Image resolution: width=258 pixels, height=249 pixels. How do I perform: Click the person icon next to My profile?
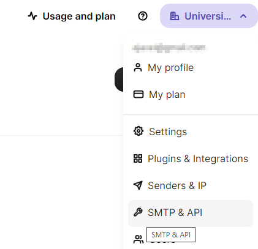point(138,68)
